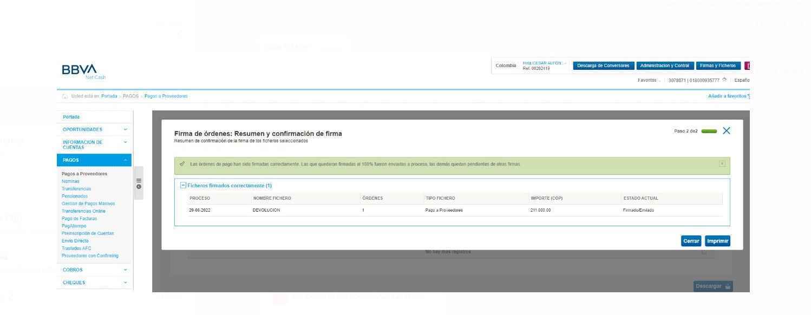Select the DEVOLUCION file row
Image resolution: width=811 pixels, height=315 pixels.
pyautogui.click(x=266, y=211)
